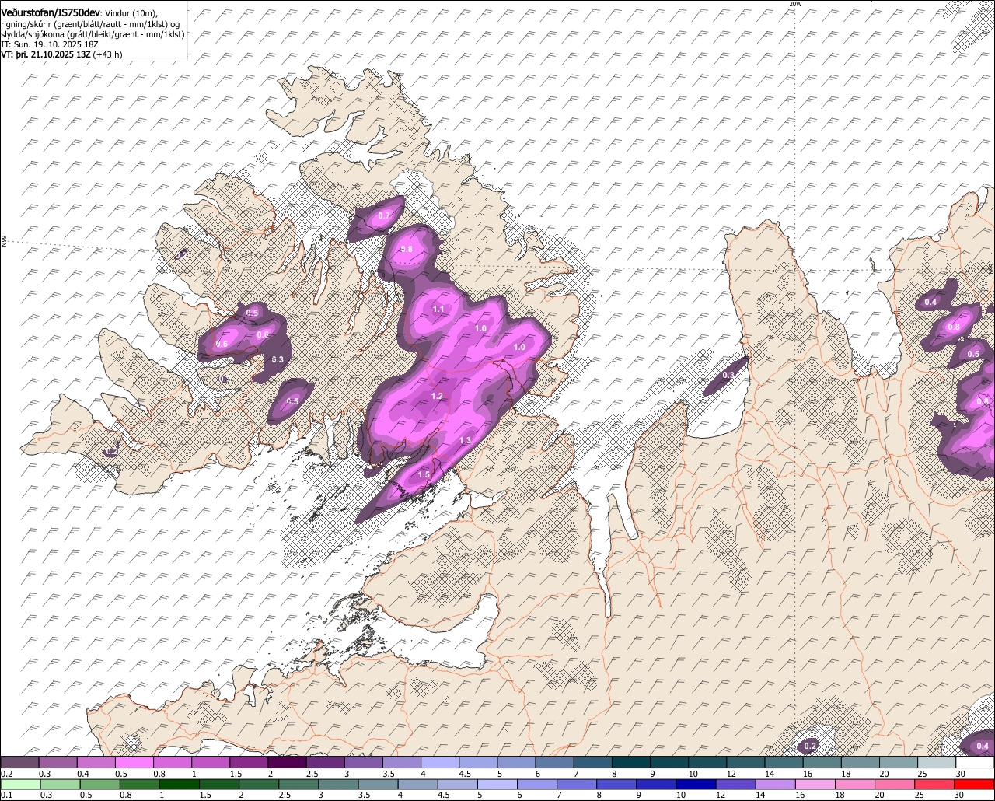Click the 1.5 snowfall value label
995x801 pixels.
pyautogui.click(x=424, y=474)
